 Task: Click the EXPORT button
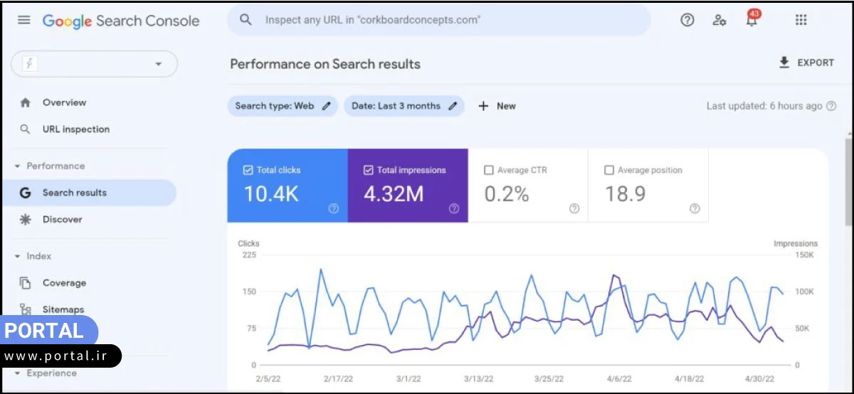[x=806, y=63]
